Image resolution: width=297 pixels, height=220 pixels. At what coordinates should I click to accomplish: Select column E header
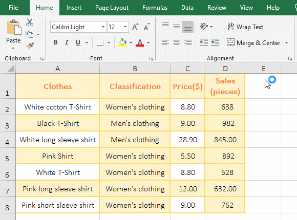264,69
